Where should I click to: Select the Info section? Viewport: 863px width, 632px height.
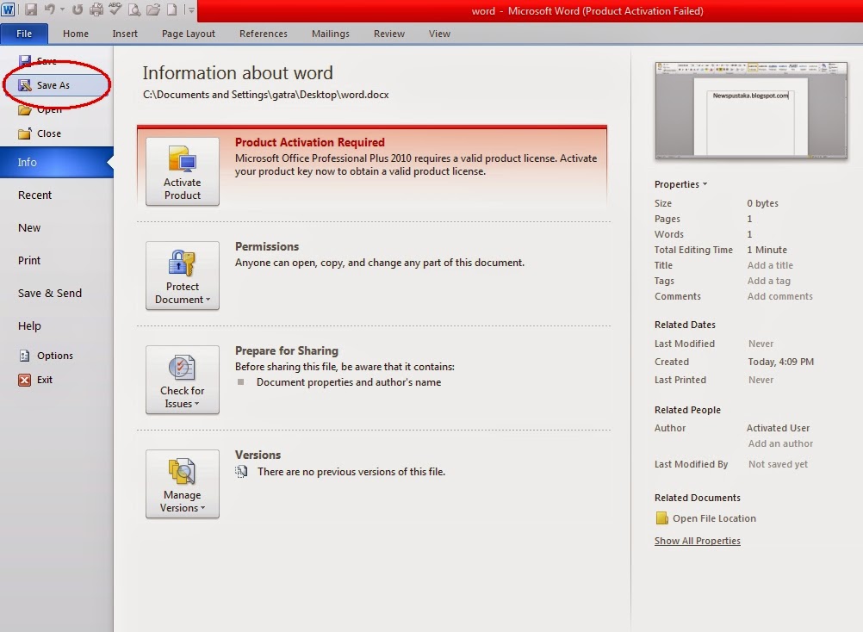point(57,162)
